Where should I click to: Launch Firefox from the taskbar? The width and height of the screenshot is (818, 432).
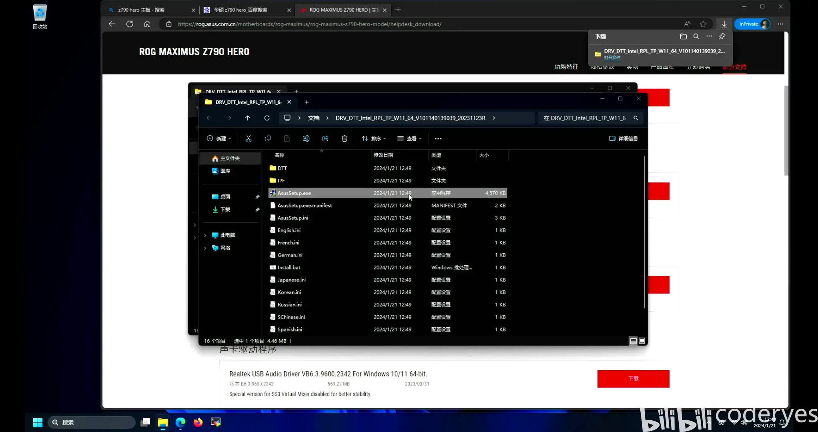click(x=198, y=422)
